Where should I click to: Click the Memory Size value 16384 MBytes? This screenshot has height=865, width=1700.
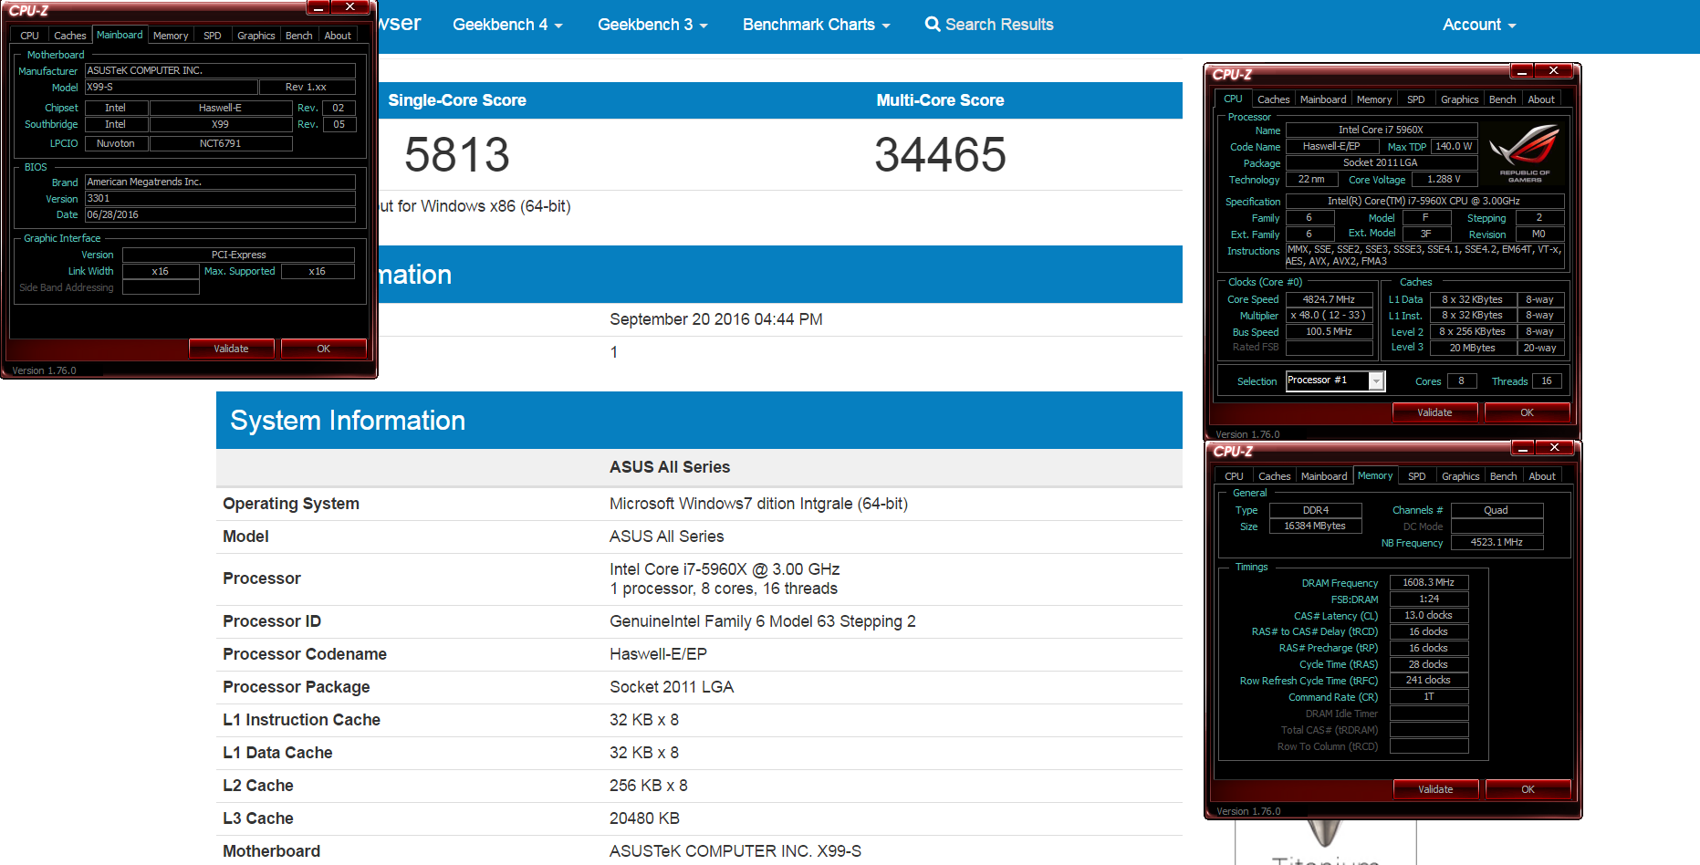pyautogui.click(x=1315, y=526)
